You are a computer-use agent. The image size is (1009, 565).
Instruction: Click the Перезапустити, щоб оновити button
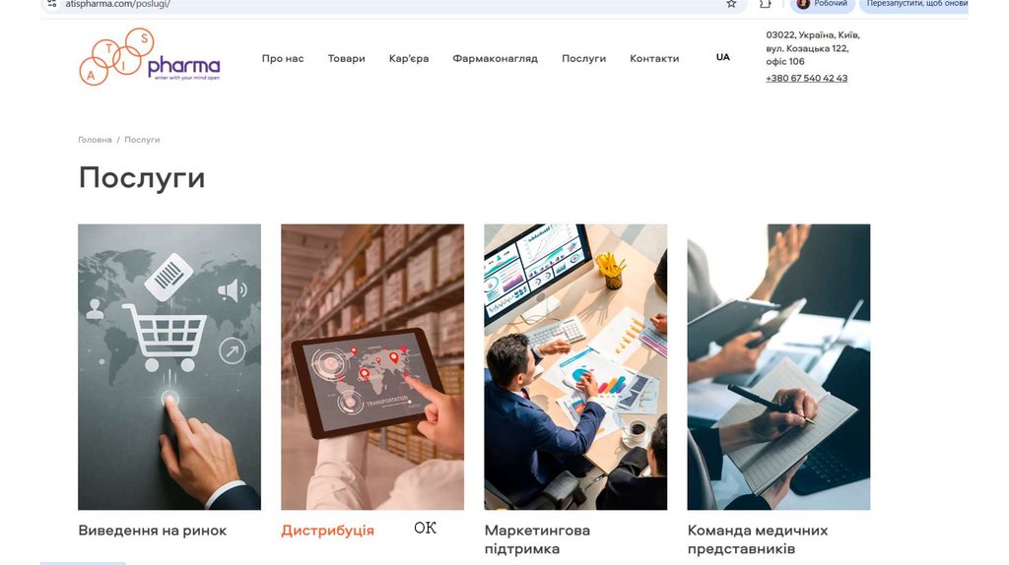click(x=914, y=4)
